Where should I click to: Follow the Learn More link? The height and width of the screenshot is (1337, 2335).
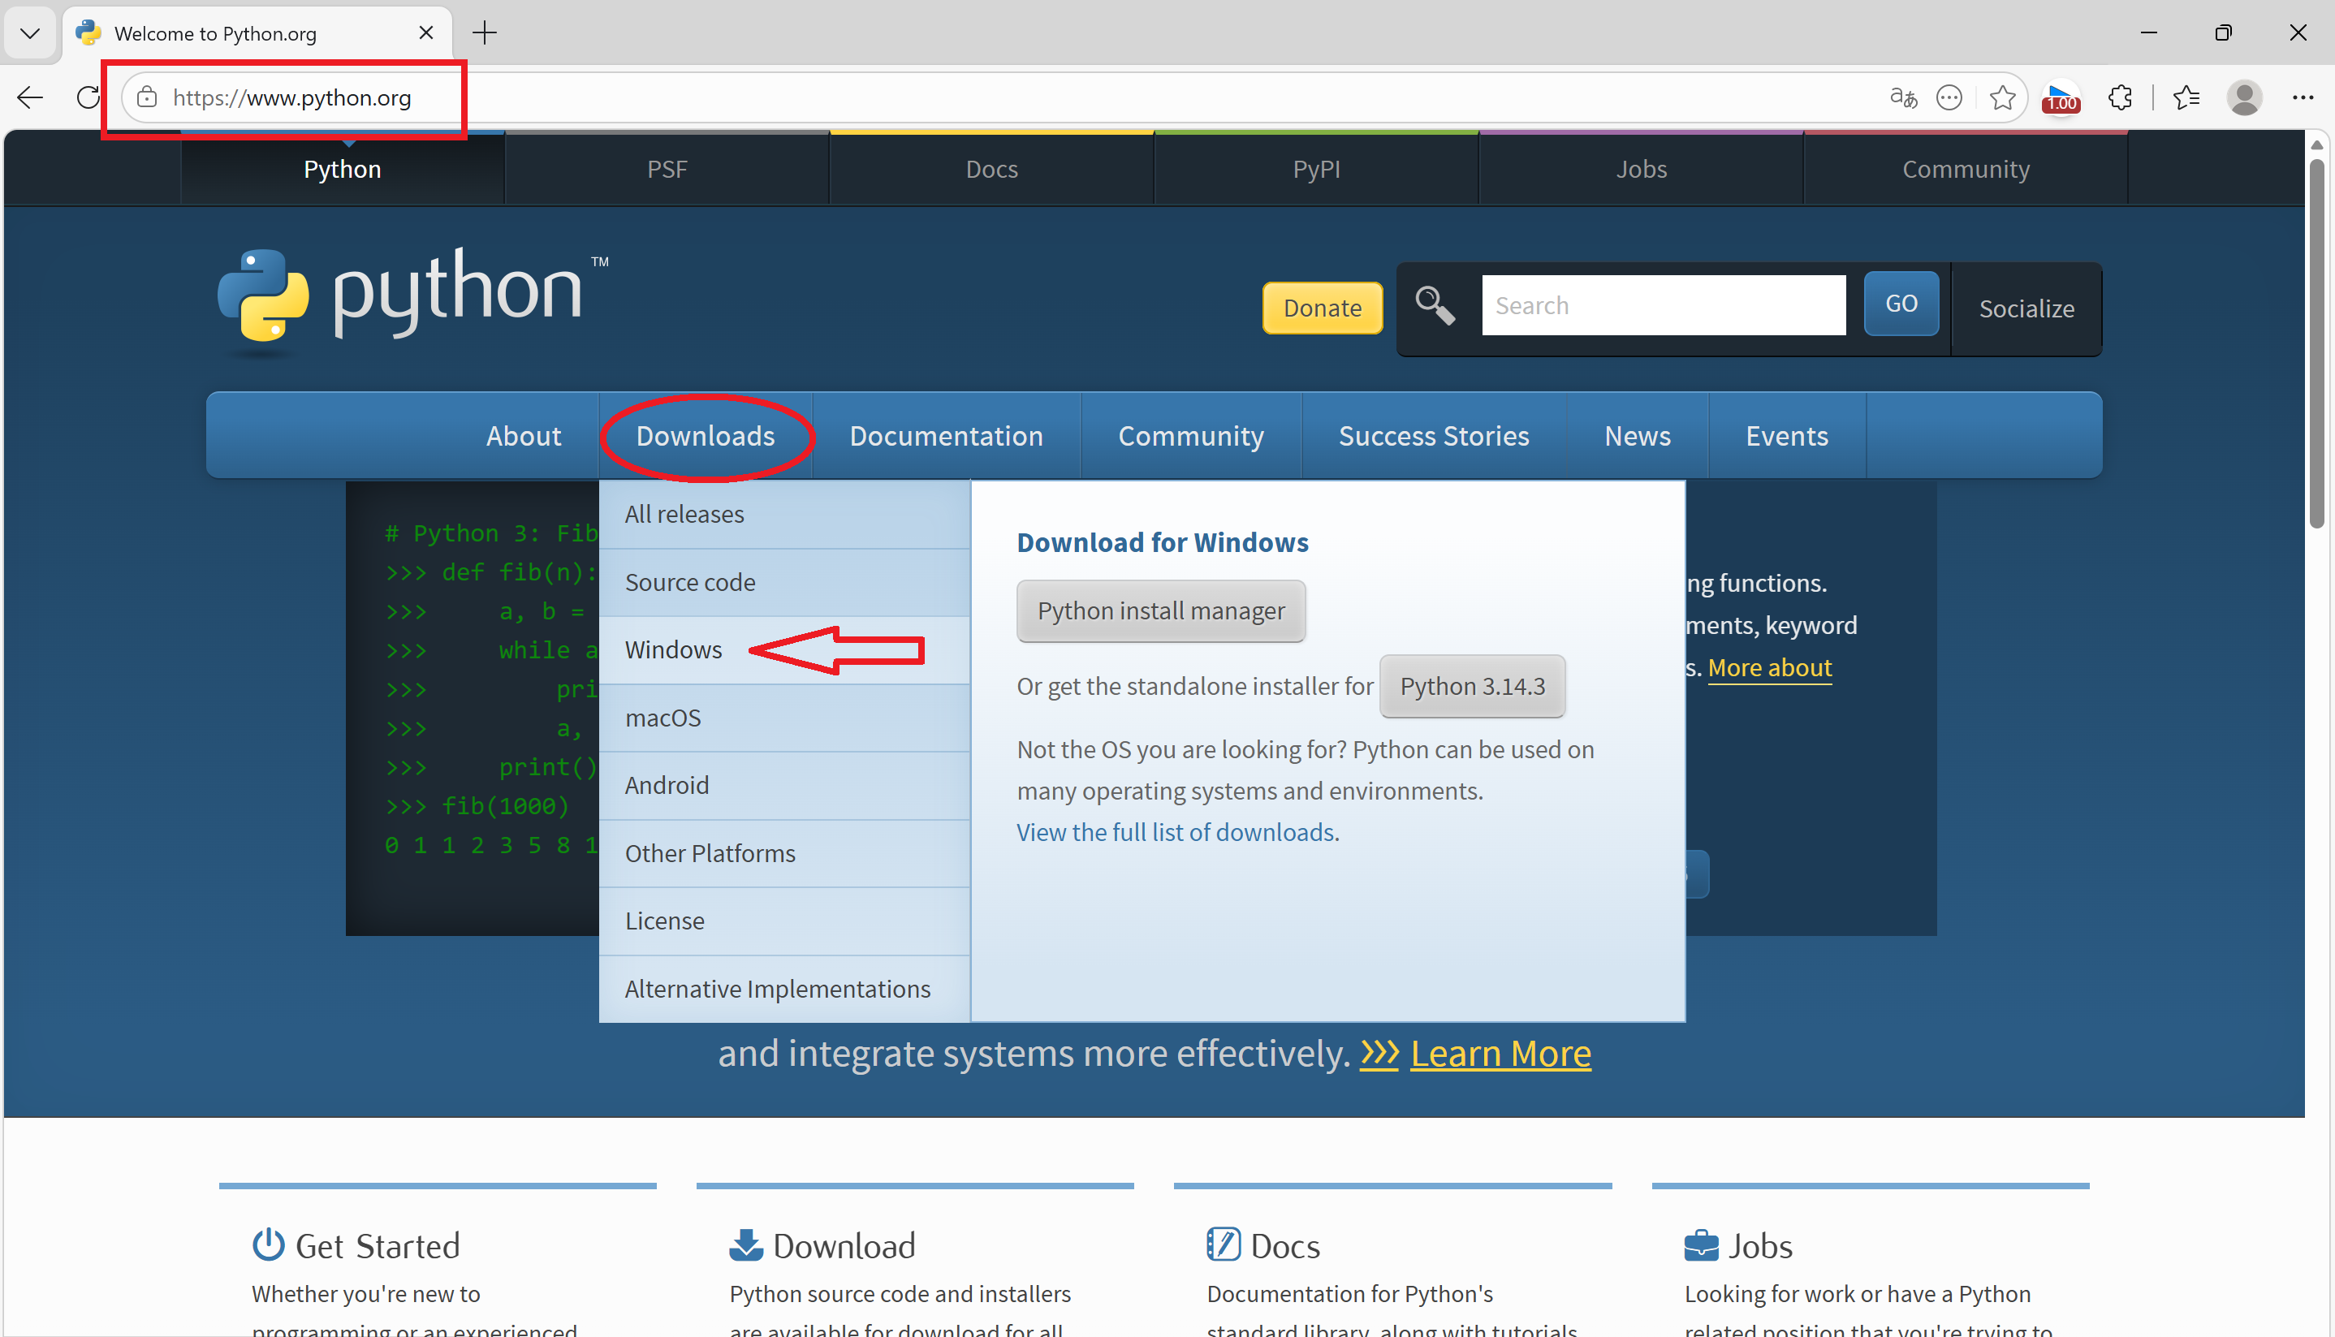pos(1500,1053)
